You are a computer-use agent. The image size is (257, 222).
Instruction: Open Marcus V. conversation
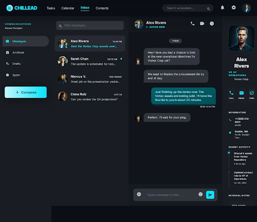point(90,79)
